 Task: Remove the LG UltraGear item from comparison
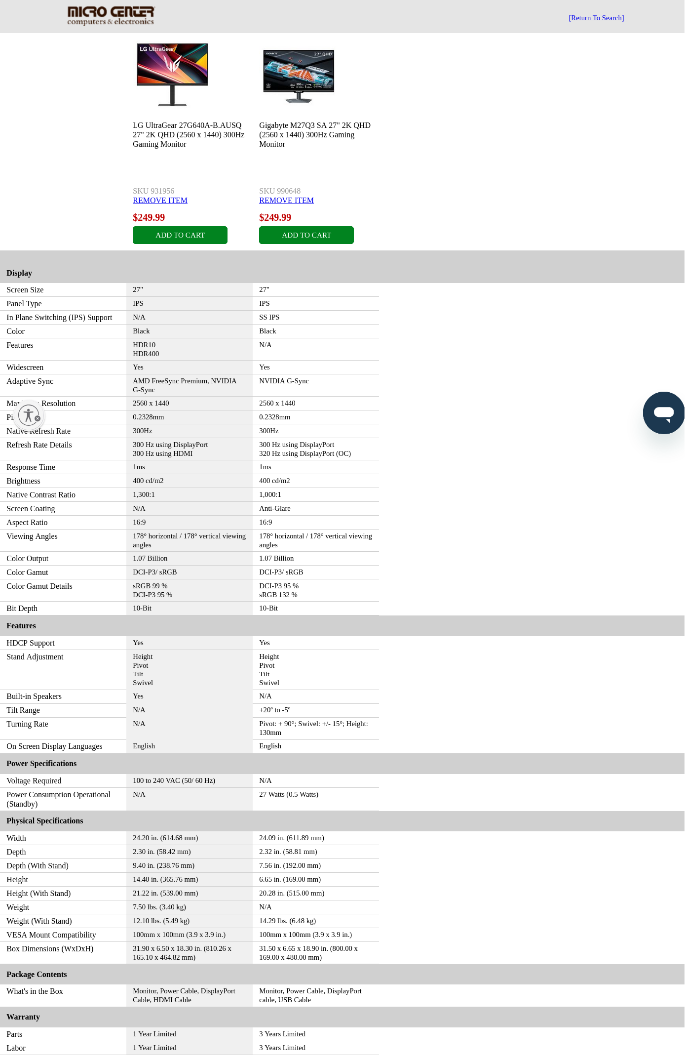click(160, 201)
